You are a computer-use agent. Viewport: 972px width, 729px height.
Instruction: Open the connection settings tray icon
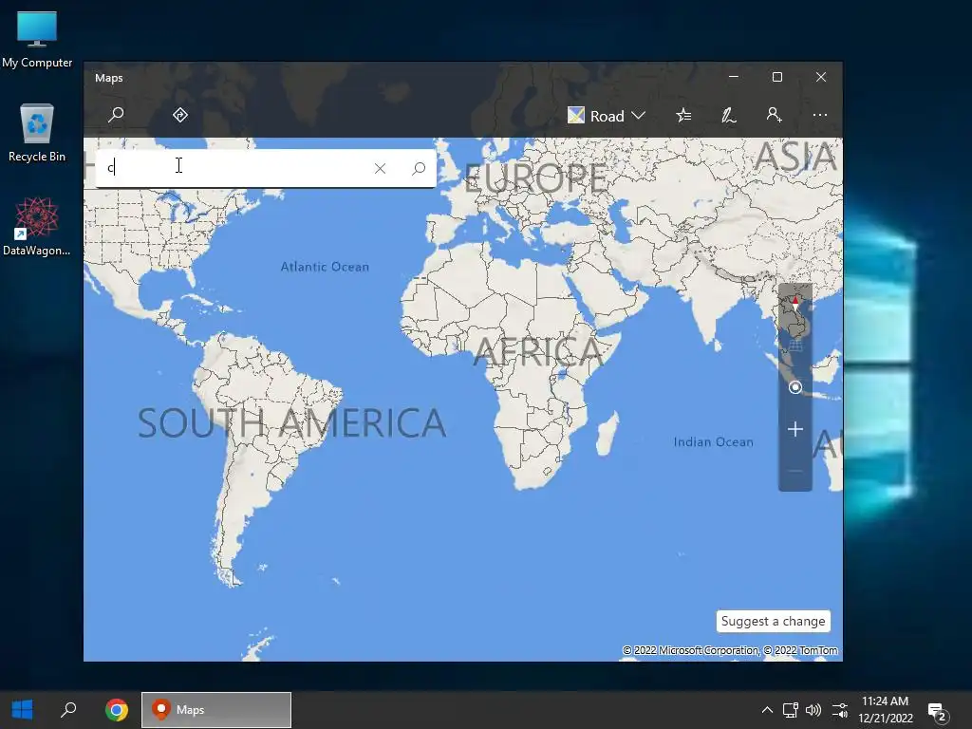839,710
